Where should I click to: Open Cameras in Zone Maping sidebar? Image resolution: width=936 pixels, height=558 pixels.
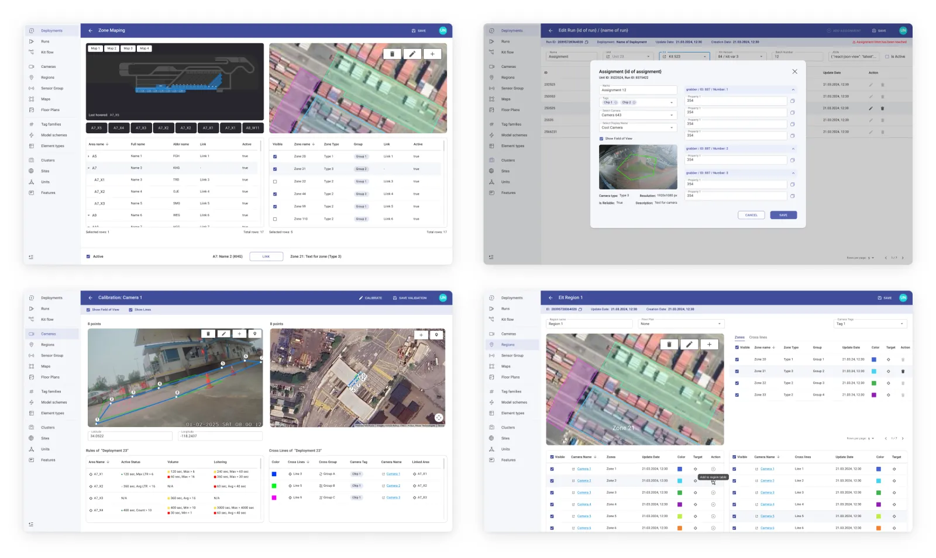(49, 67)
